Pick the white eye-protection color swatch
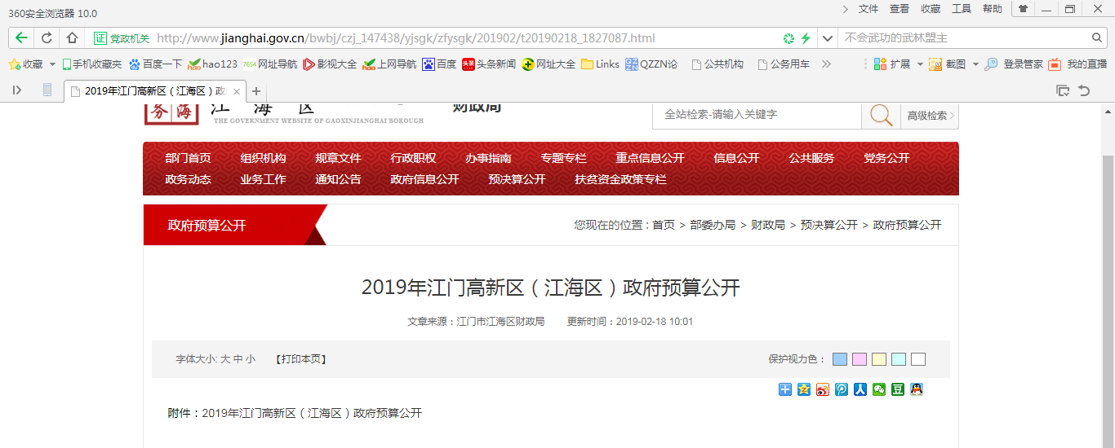Viewport: 1115px width, 448px height. point(918,359)
